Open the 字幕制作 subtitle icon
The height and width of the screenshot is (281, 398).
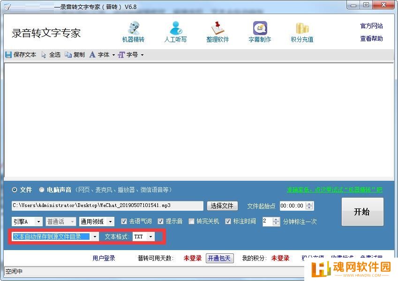(260, 28)
